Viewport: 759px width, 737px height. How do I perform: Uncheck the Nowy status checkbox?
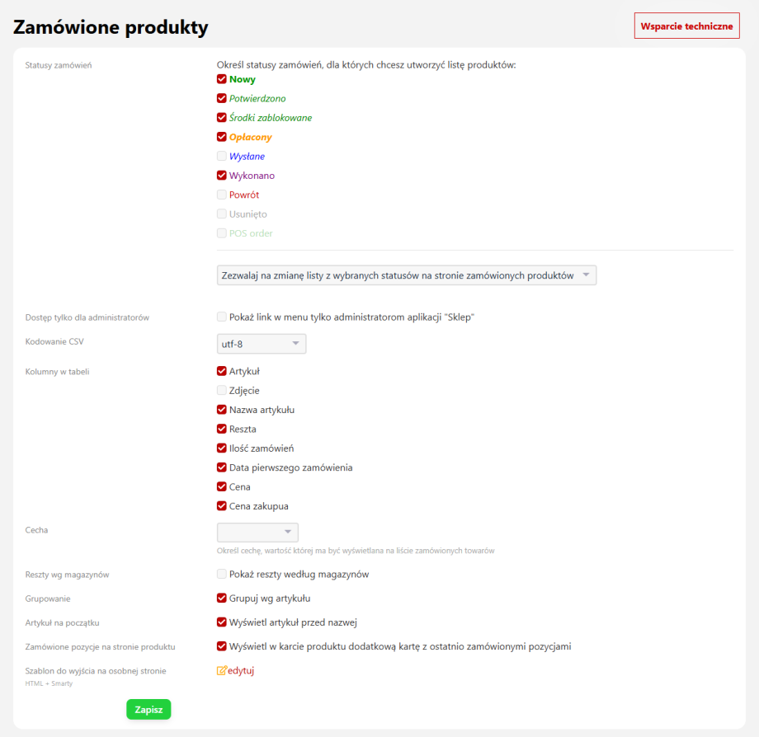tap(221, 80)
